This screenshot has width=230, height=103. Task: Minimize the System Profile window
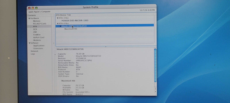coord(33,8)
